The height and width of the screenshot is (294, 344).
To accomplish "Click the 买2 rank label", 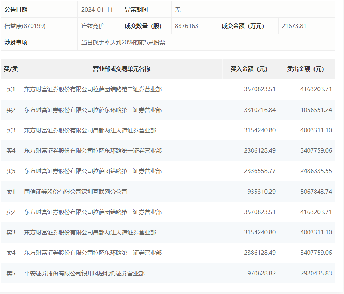I will click(x=11, y=110).
